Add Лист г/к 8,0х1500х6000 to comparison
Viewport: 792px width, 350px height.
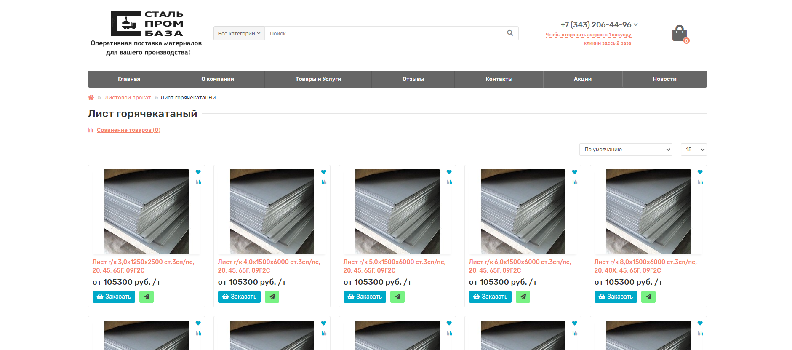coord(700,182)
